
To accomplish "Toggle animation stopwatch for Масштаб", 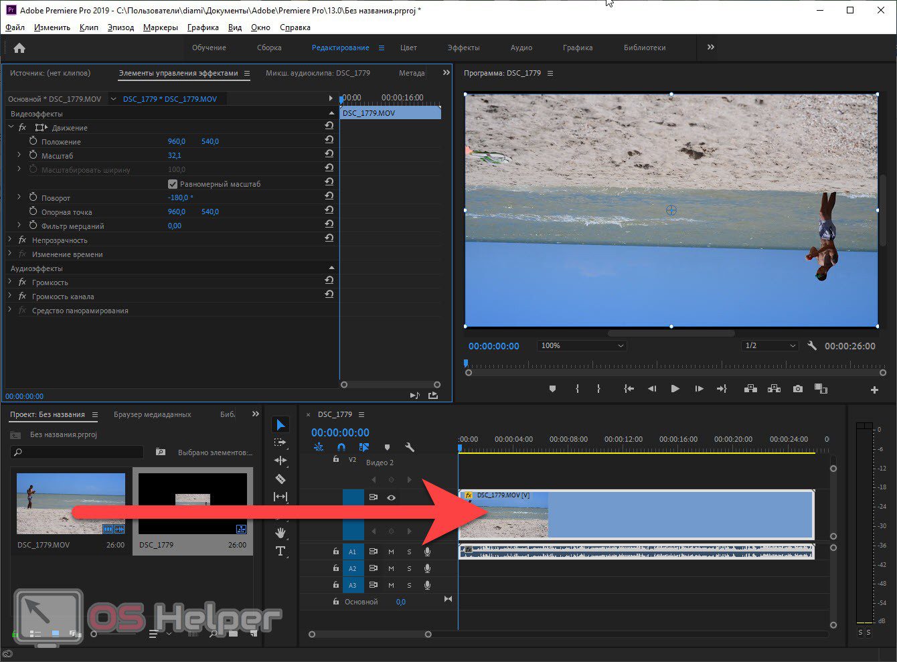I will pyautogui.click(x=33, y=155).
